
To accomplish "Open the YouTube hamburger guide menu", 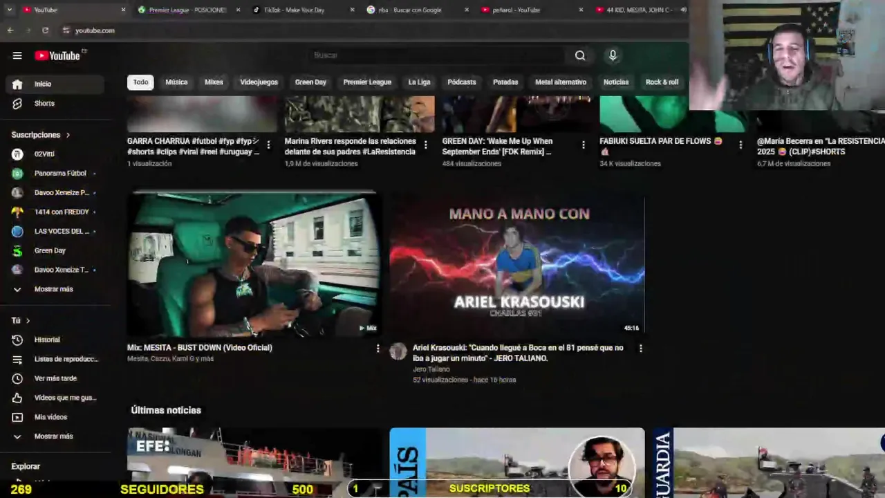I will pos(17,55).
